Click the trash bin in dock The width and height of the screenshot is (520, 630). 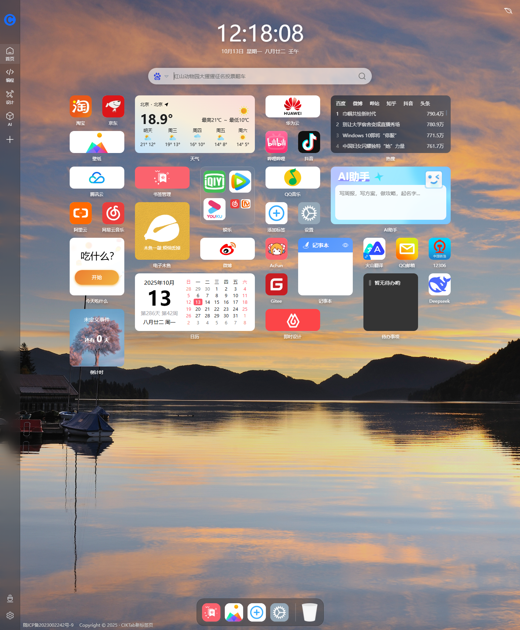tap(309, 612)
